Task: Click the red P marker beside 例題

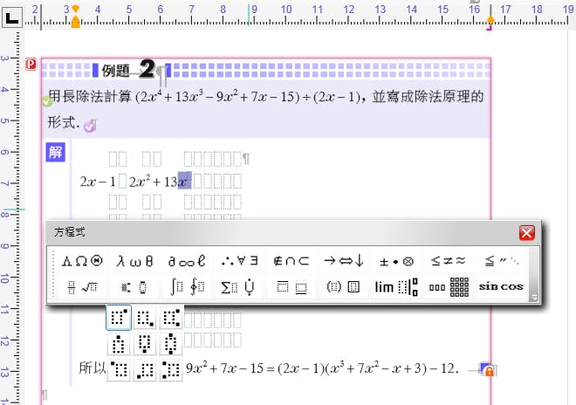Action: coord(31,64)
